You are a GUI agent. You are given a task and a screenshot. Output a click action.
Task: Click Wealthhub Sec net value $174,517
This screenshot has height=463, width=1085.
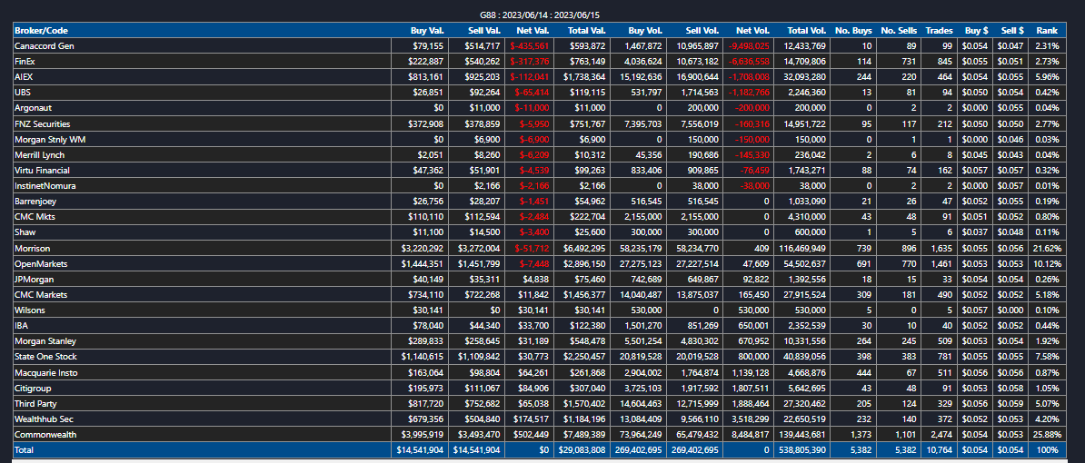532,419
